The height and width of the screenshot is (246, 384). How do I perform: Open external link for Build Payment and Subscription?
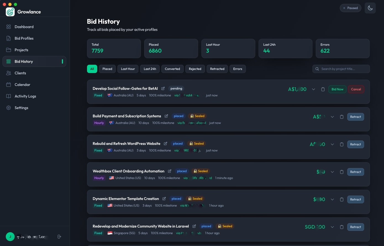coord(166,116)
